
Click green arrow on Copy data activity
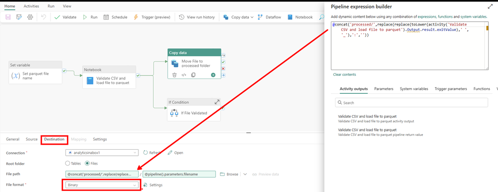pyautogui.click(x=213, y=75)
